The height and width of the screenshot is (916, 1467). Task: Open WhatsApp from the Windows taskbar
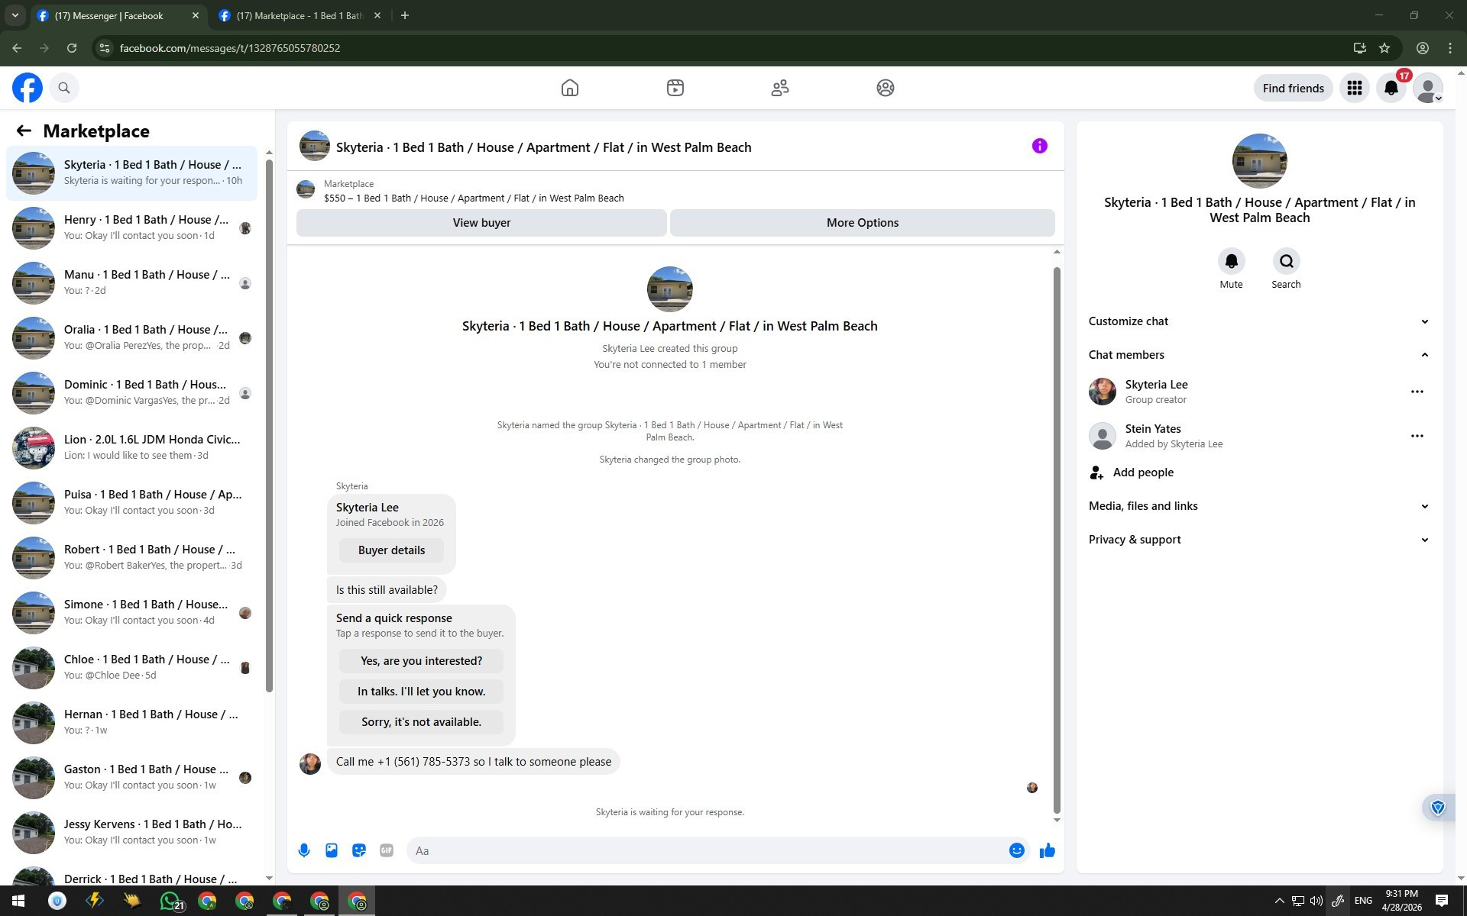(170, 901)
